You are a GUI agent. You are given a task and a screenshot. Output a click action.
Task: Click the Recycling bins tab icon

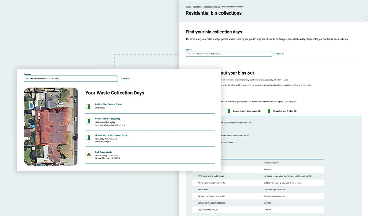pos(269,111)
